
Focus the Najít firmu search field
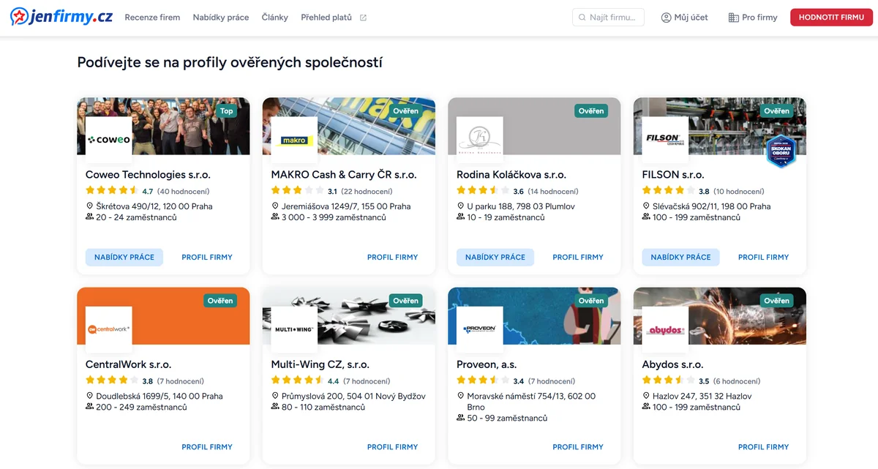pyautogui.click(x=608, y=18)
